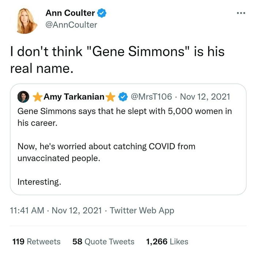256x255 pixels.
Task: Open the three-dot more options menu
Action: point(240,13)
